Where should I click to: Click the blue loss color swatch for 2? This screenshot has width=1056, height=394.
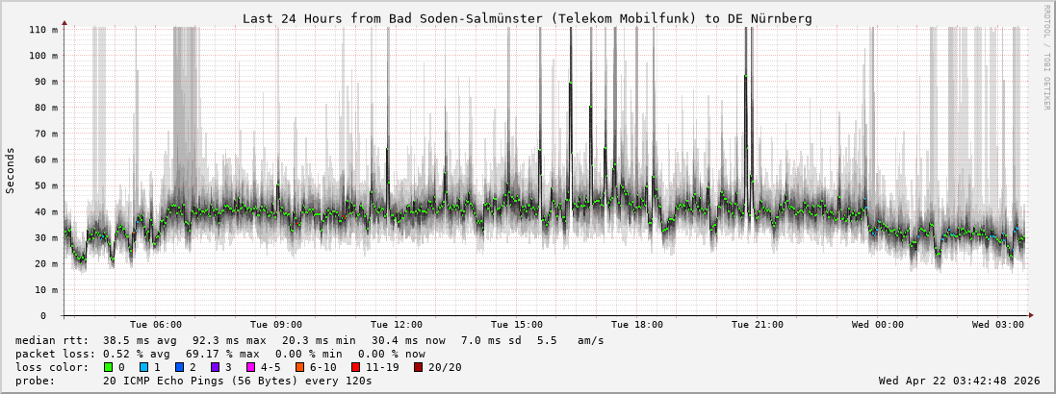click(x=179, y=367)
